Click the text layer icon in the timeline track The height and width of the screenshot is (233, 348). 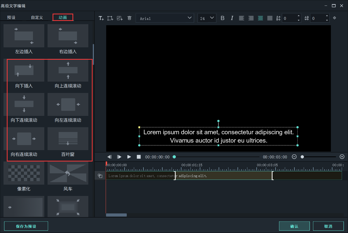coord(100,176)
